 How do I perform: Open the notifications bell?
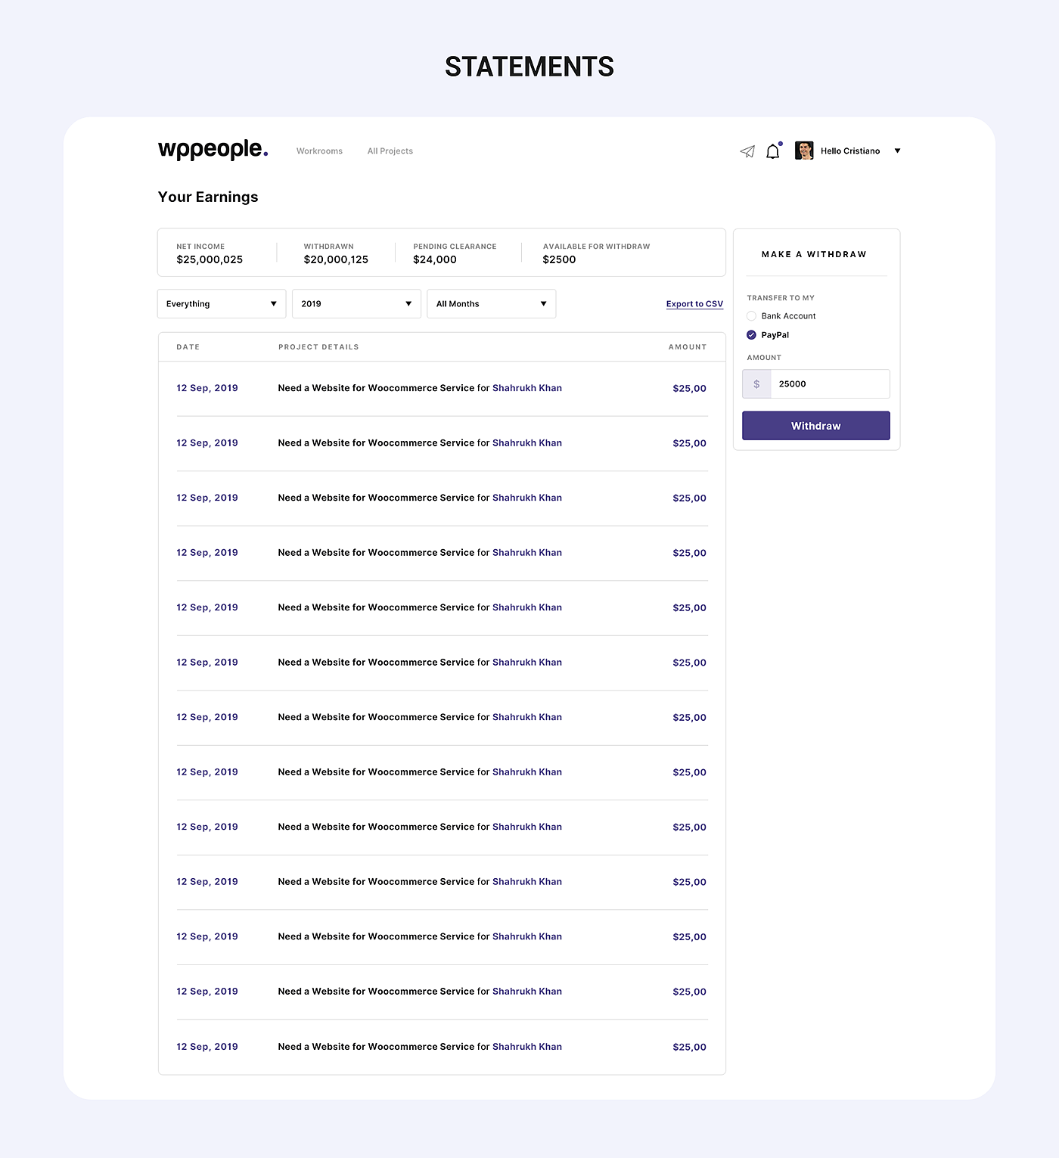772,151
